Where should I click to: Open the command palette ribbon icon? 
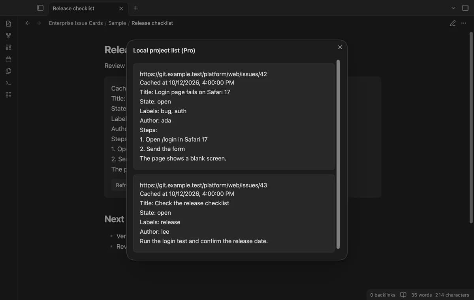pos(8,83)
